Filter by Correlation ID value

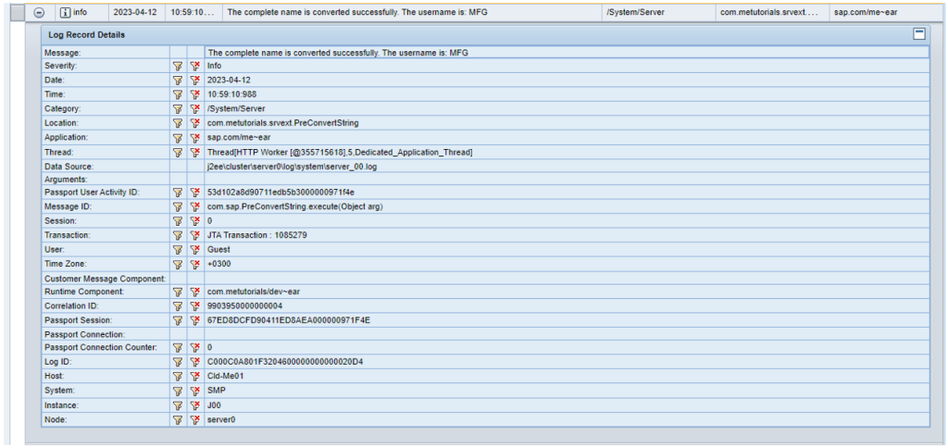click(x=178, y=305)
